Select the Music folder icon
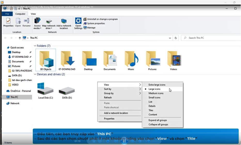This screenshot has width=241, height=145. 131,60
